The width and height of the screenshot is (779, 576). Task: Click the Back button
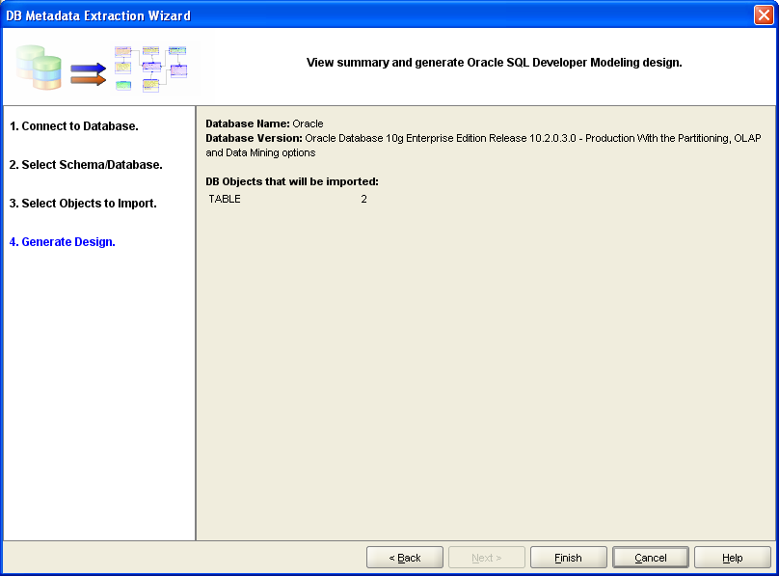405,558
